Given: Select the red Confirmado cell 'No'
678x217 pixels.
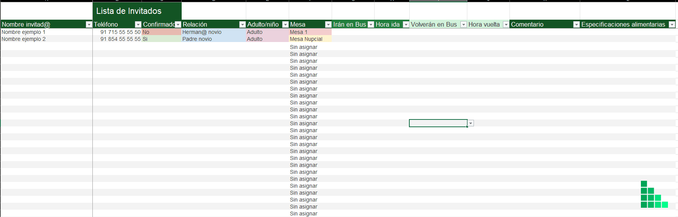Looking at the screenshot, I should click(x=162, y=32).
